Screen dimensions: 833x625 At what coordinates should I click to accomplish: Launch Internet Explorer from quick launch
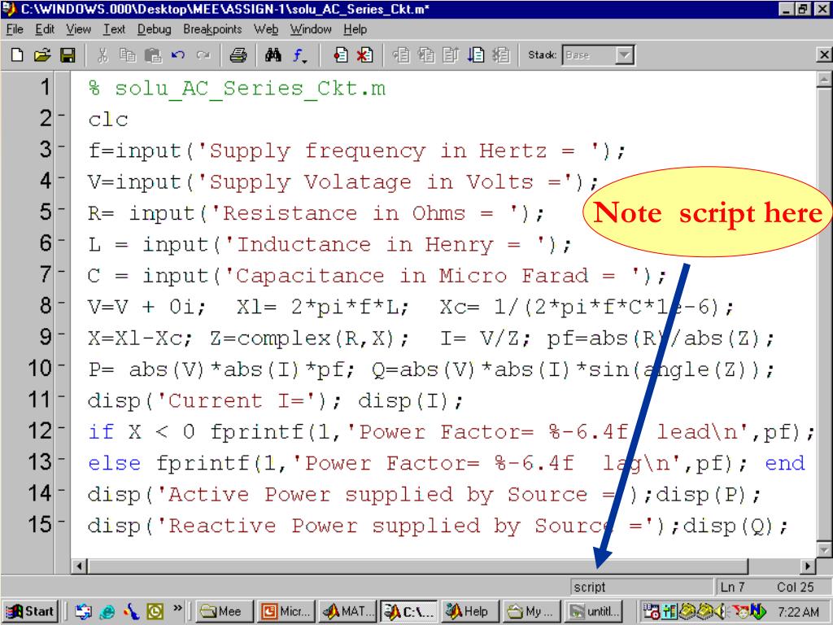tap(107, 612)
